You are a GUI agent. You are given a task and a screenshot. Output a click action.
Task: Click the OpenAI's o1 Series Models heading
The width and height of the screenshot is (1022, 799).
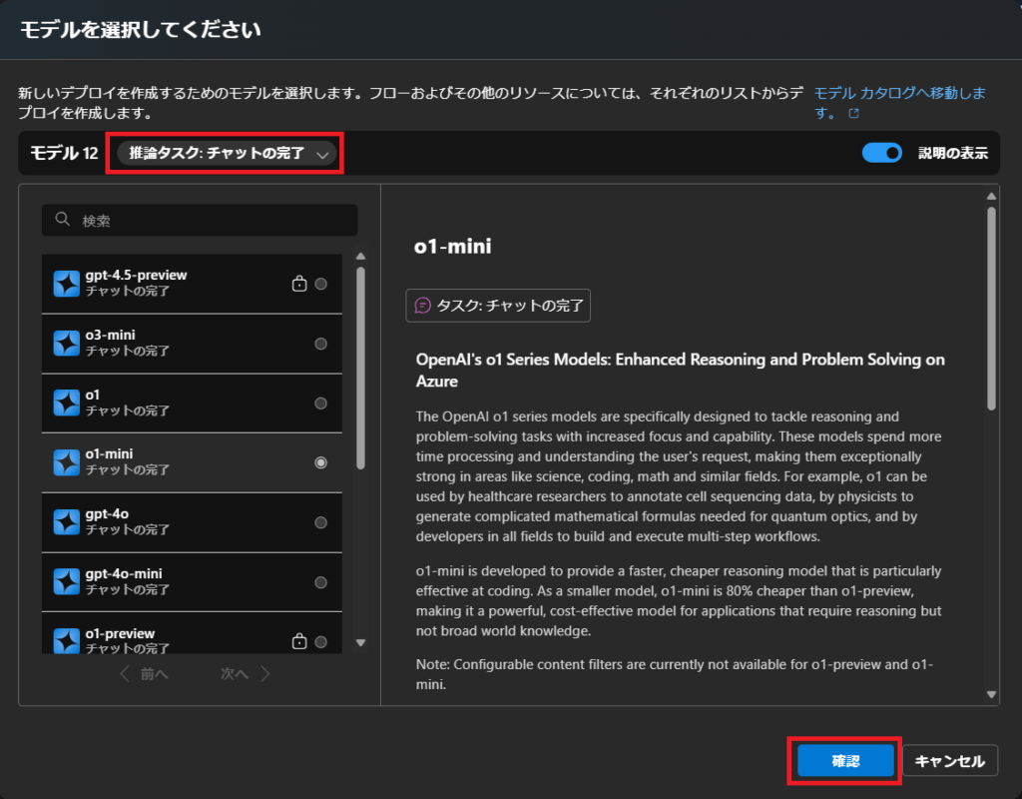click(680, 370)
